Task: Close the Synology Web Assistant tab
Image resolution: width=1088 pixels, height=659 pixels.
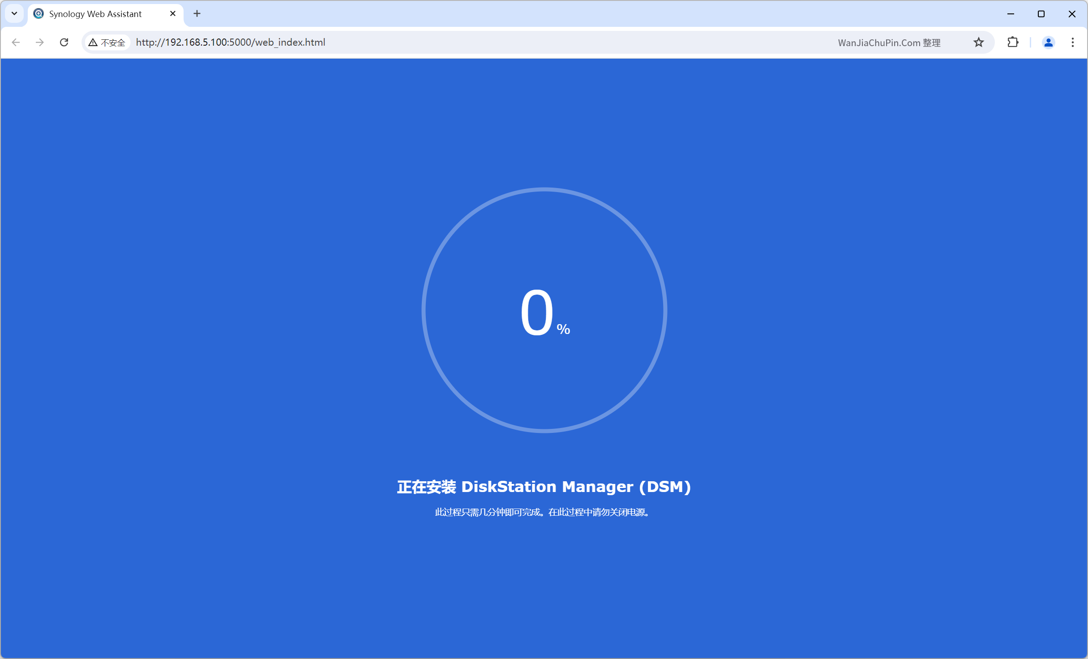Action: 173,13
